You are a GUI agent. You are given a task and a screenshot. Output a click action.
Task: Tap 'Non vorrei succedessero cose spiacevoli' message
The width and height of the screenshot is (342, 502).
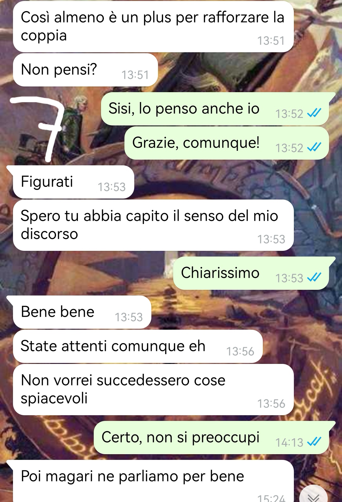(153, 390)
